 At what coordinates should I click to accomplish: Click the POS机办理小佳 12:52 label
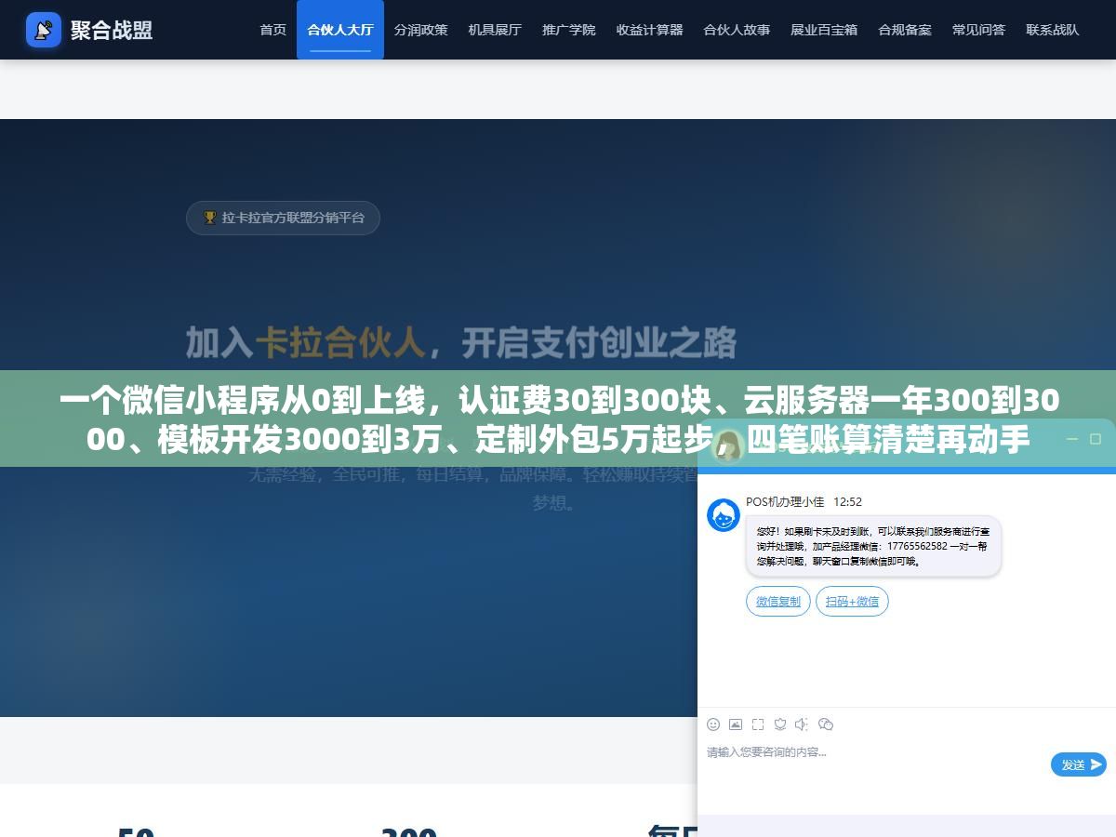804,501
